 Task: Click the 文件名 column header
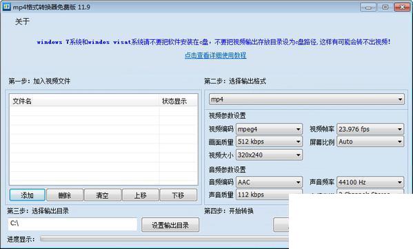point(84,101)
